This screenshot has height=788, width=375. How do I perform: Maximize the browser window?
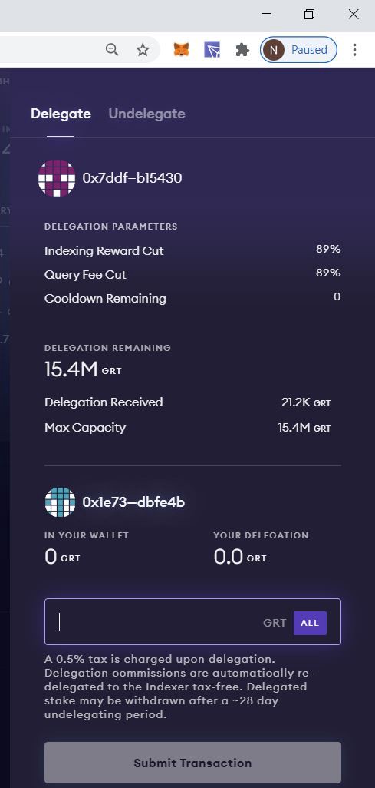[310, 15]
